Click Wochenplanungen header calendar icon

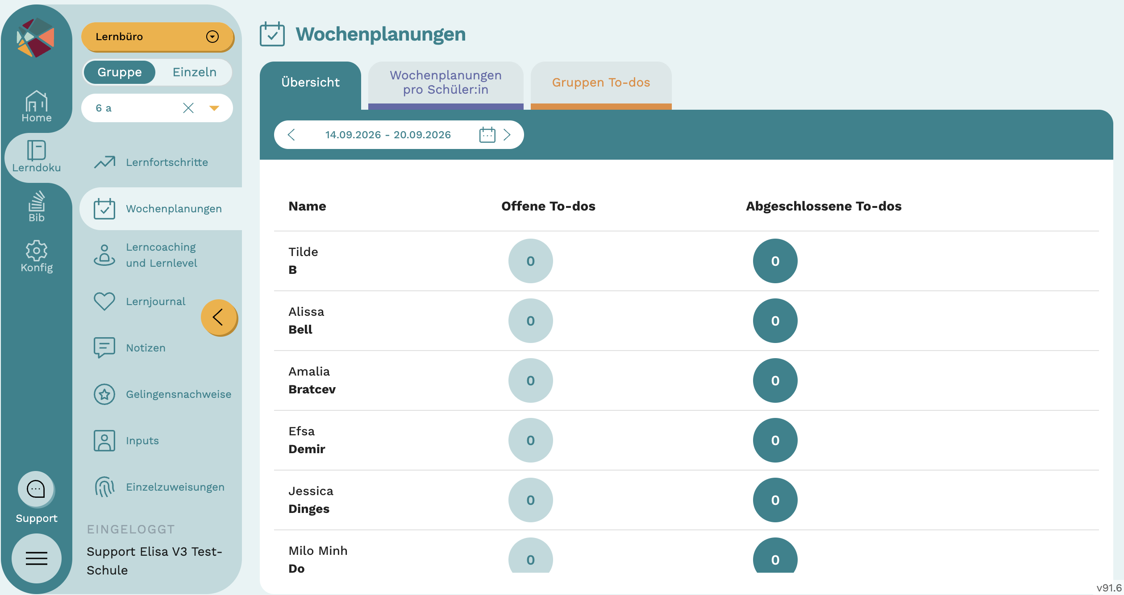tap(272, 34)
